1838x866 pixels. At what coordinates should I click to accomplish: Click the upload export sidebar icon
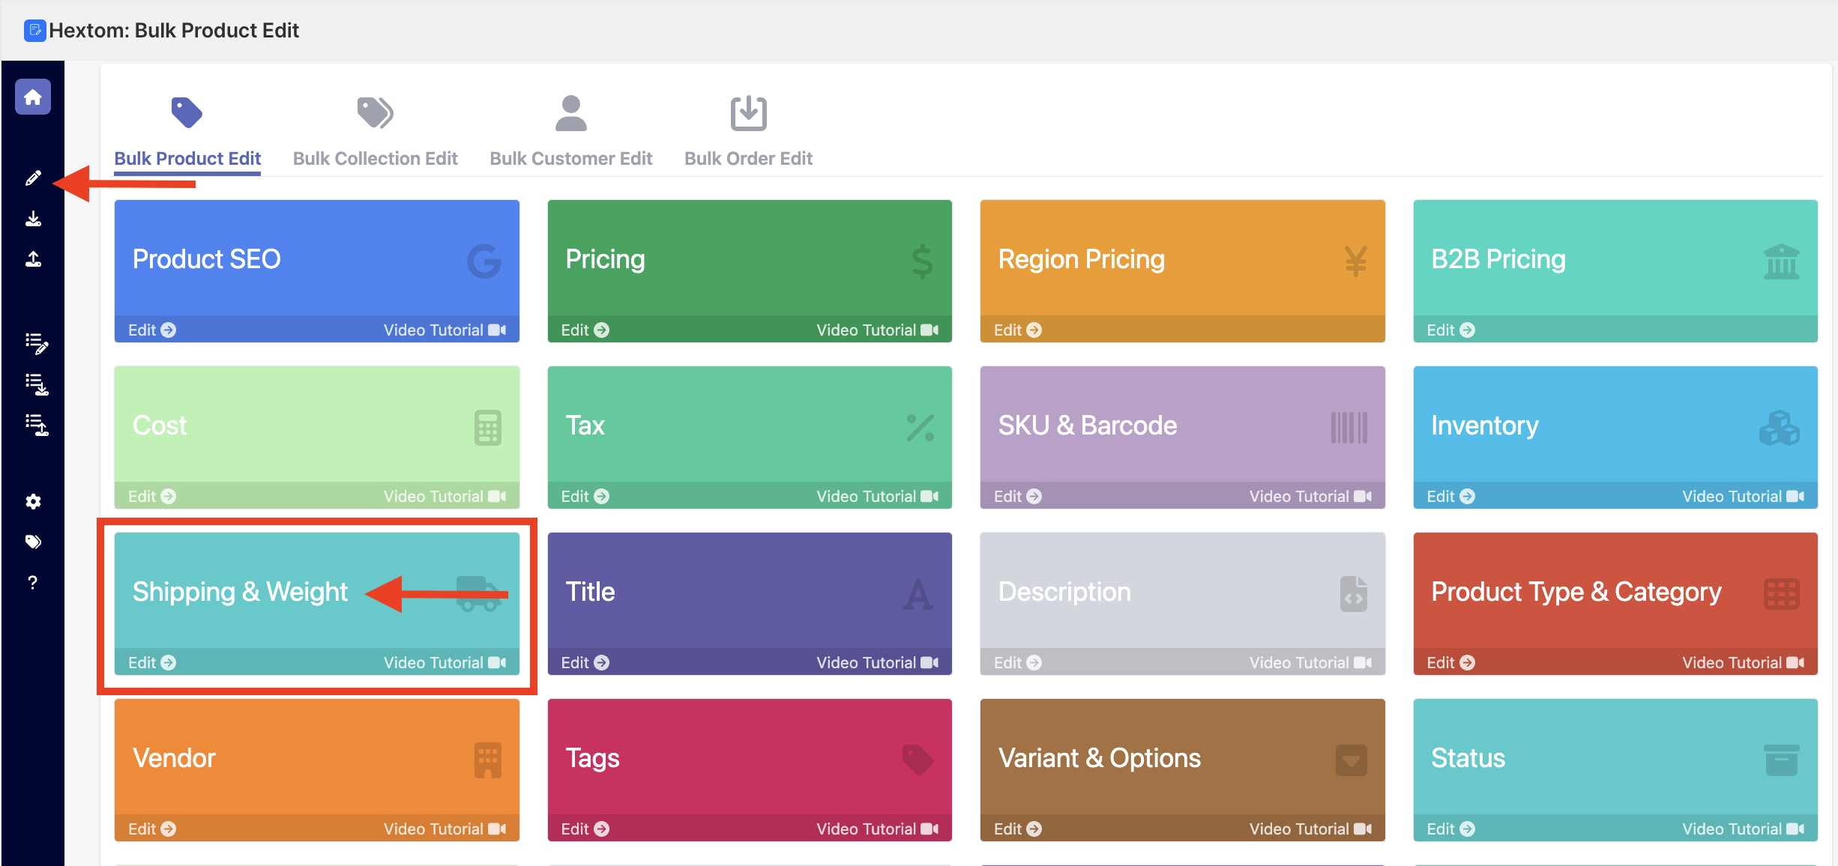pyautogui.click(x=33, y=259)
